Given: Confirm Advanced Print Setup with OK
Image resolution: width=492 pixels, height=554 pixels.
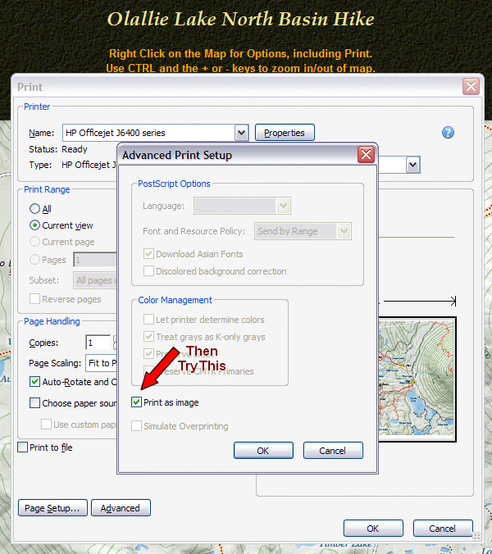Looking at the screenshot, I should pos(263,451).
